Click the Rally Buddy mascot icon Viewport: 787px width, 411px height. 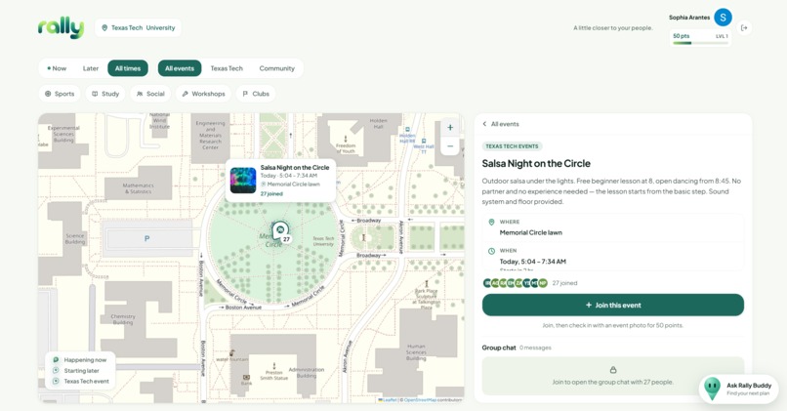point(712,388)
